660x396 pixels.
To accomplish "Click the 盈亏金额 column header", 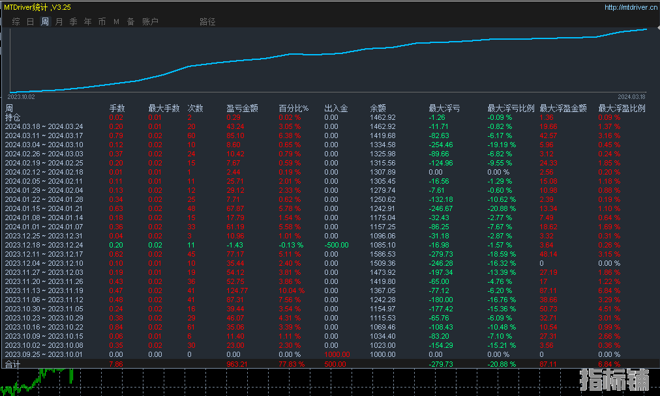I will pos(242,108).
